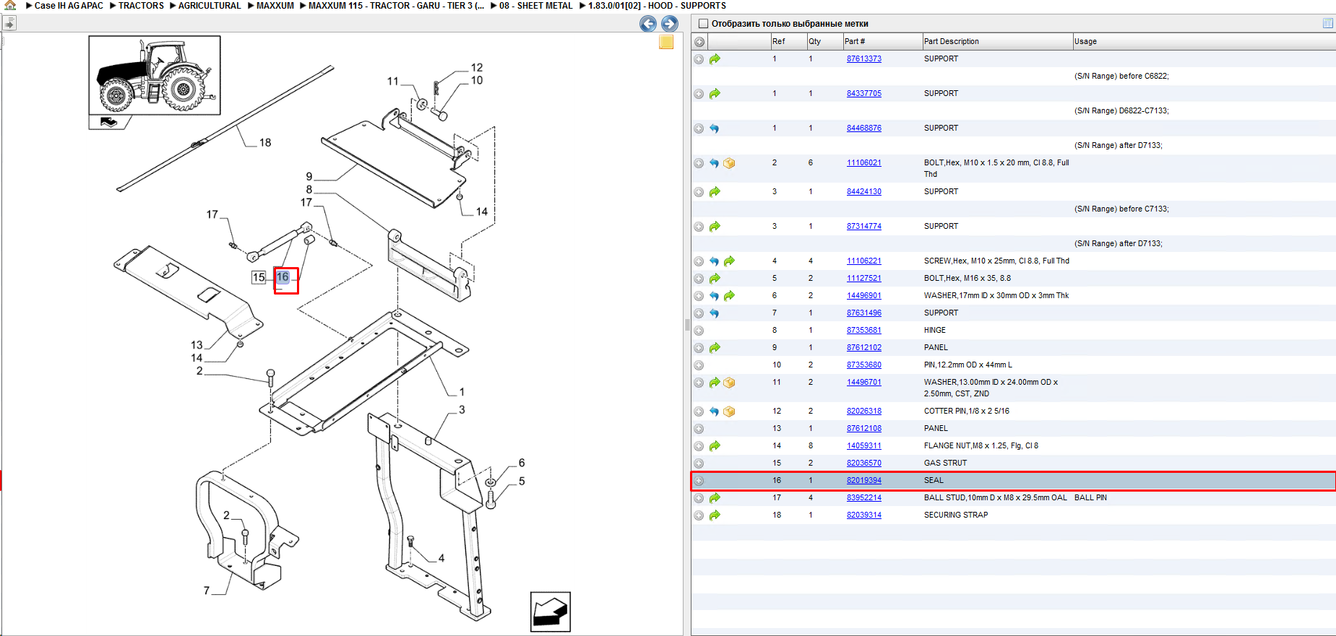Image resolution: width=1336 pixels, height=636 pixels.
Task: Click the box icon for part 11106021
Action: (x=729, y=163)
